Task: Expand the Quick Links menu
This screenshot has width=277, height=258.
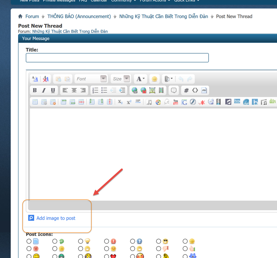Action: 187,1
